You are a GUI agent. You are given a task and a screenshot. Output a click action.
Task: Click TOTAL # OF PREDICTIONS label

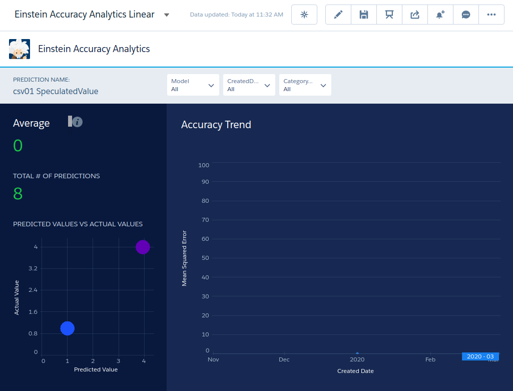tap(56, 176)
